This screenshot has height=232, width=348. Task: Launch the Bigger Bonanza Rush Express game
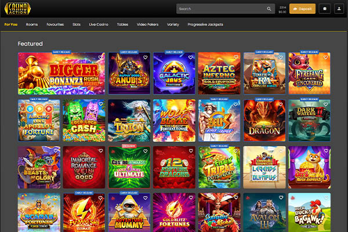click(61, 74)
